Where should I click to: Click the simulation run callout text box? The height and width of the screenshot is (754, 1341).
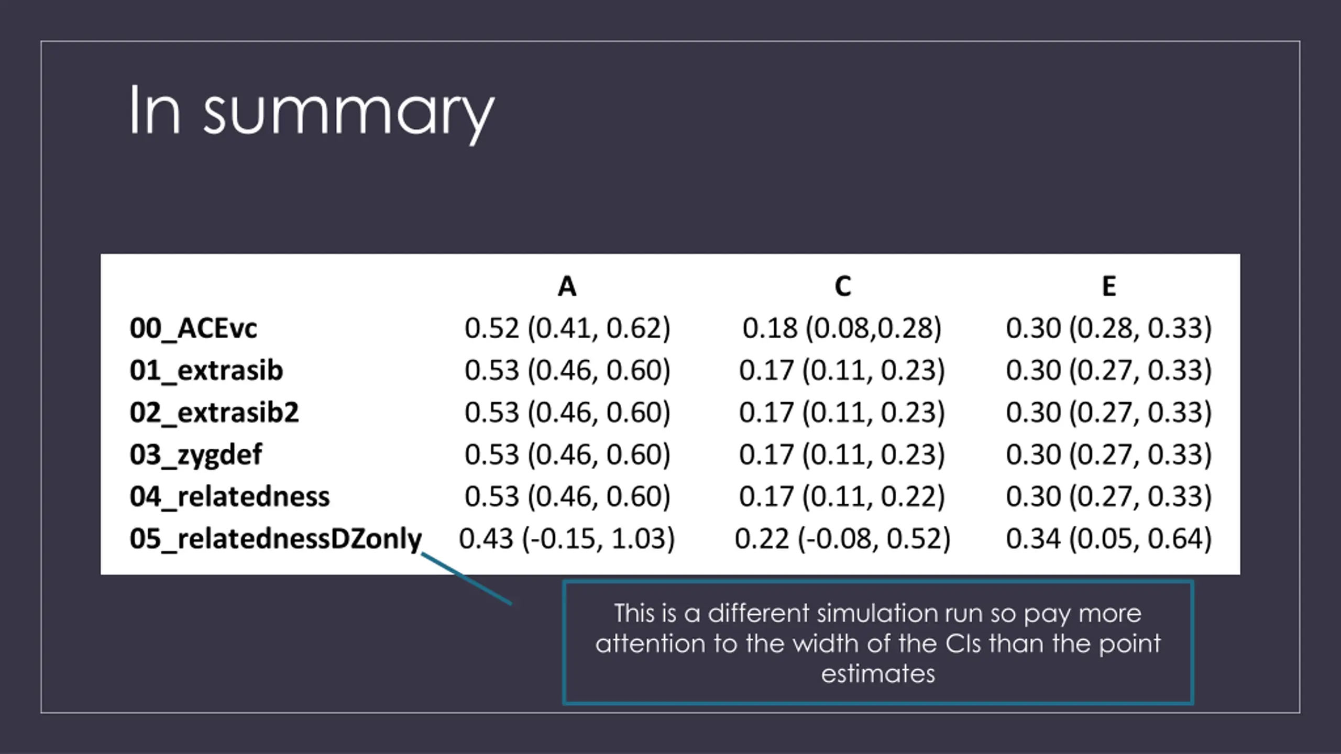click(x=878, y=643)
